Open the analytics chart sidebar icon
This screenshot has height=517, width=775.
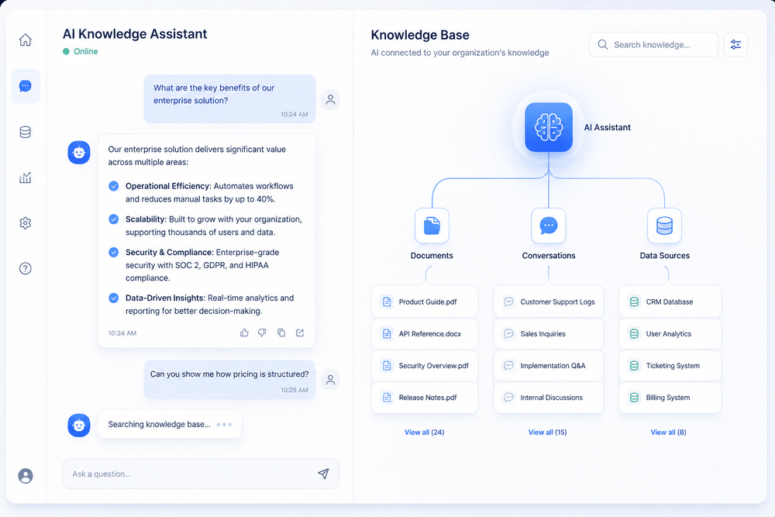click(x=26, y=178)
